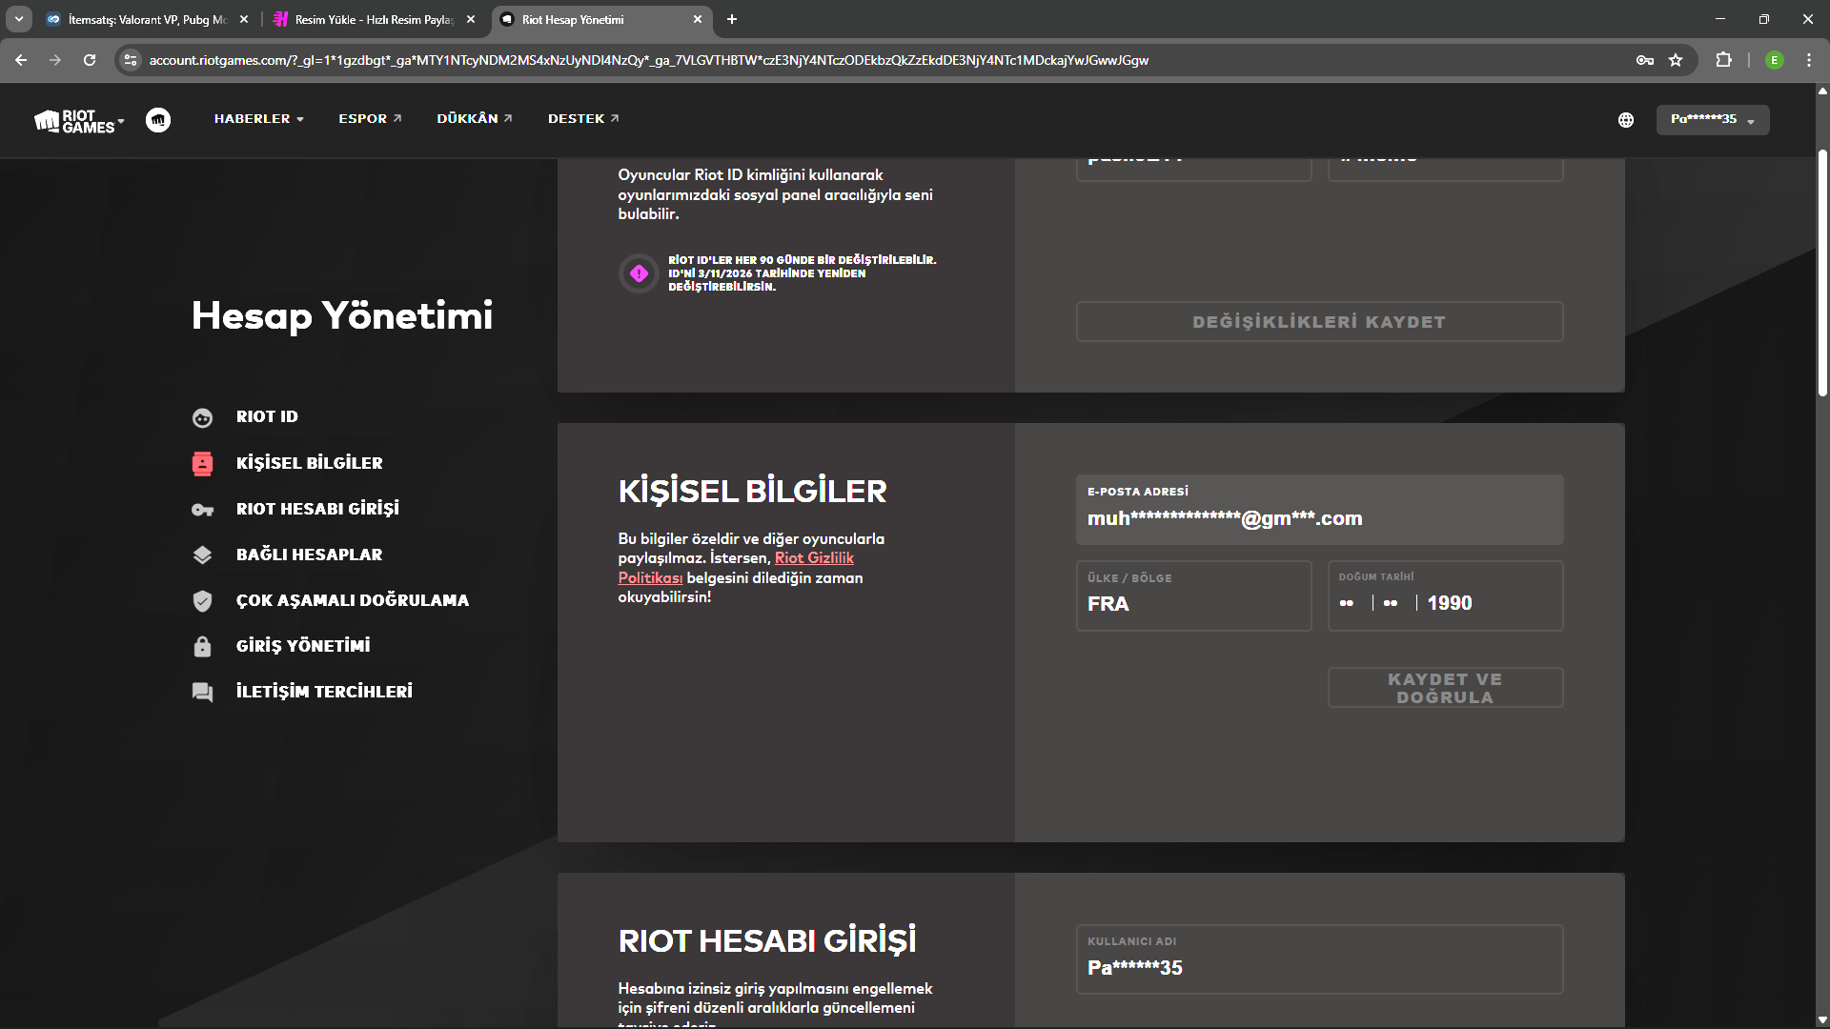
Task: Open the language globe icon
Action: tap(1626, 120)
